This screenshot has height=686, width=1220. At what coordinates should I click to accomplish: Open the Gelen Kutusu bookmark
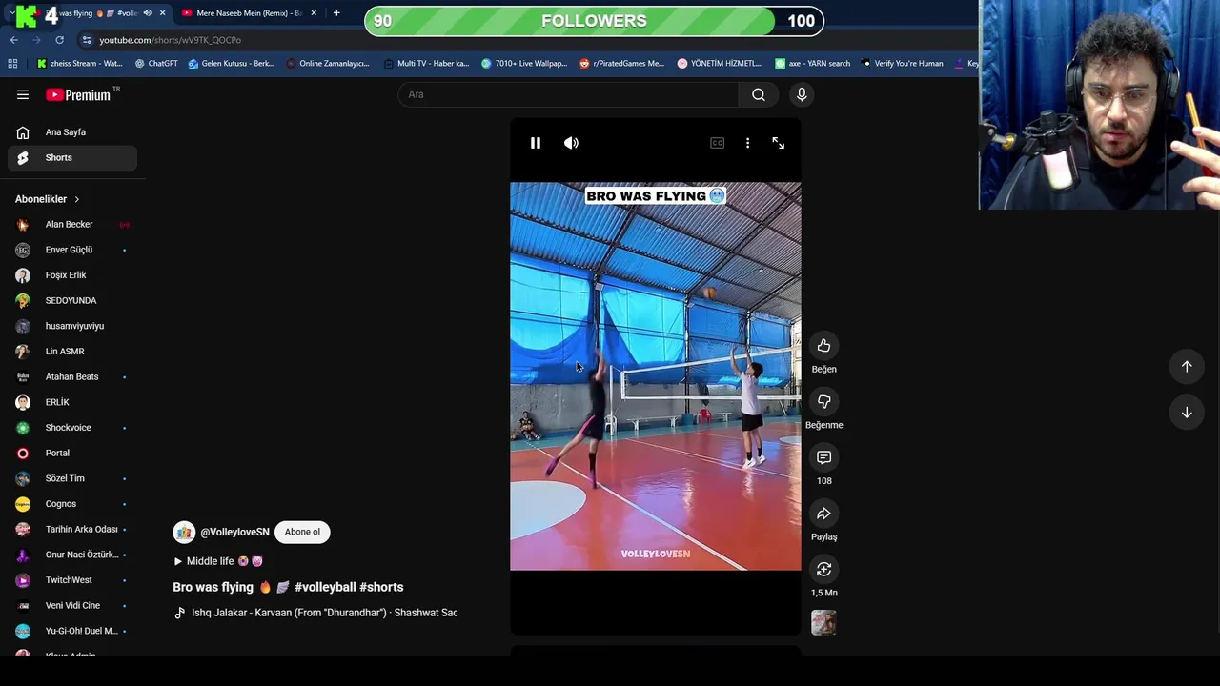[x=231, y=64]
